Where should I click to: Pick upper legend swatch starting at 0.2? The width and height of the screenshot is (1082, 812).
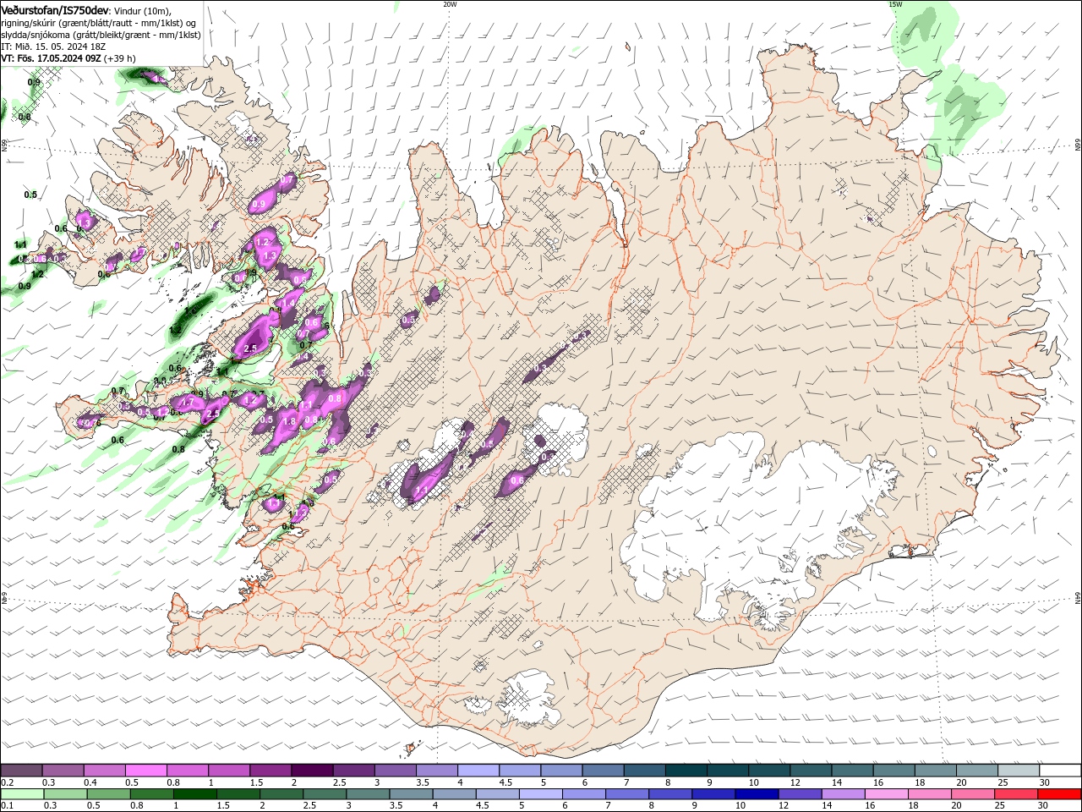[x=21, y=770]
